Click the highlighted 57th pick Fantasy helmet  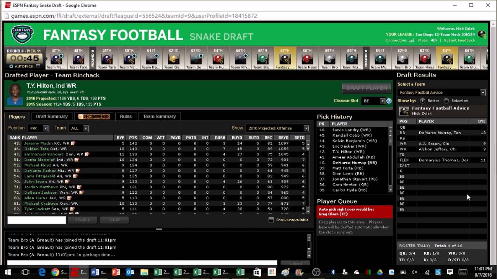tap(285, 59)
